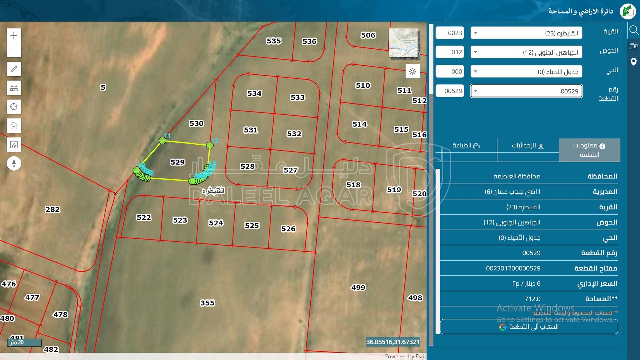Open the magnifier search panel icon
Screen dimensions: 640x360
(633, 31)
